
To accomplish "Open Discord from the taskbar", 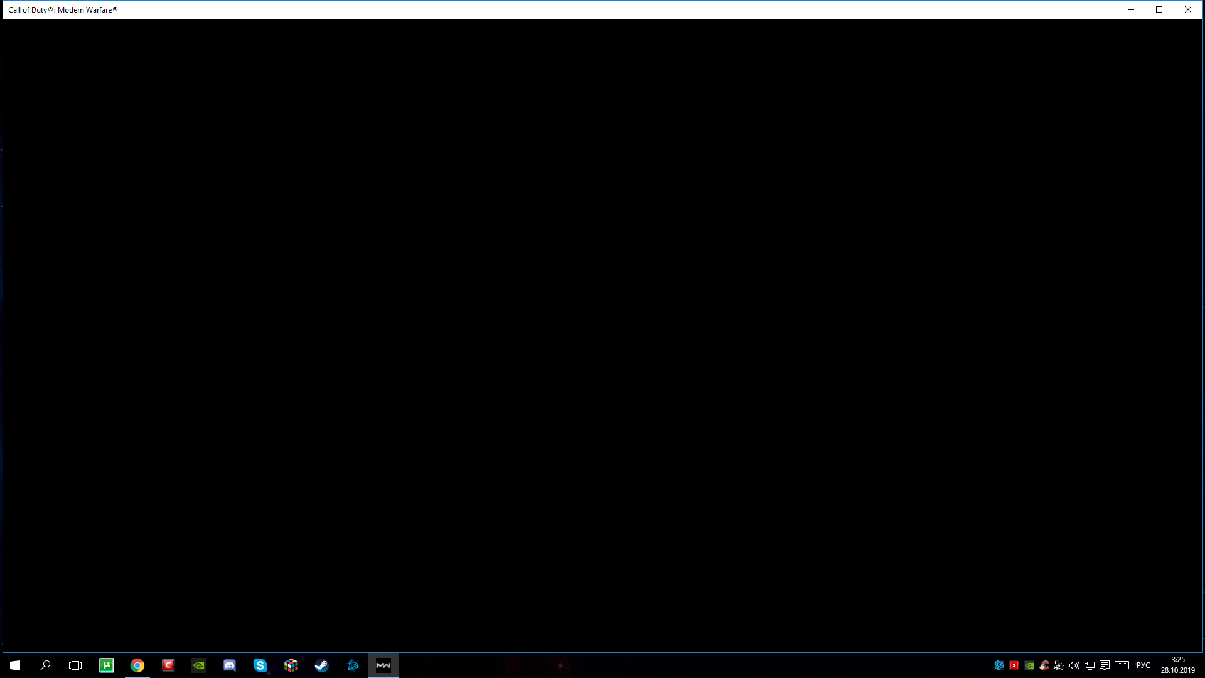I will [x=230, y=665].
